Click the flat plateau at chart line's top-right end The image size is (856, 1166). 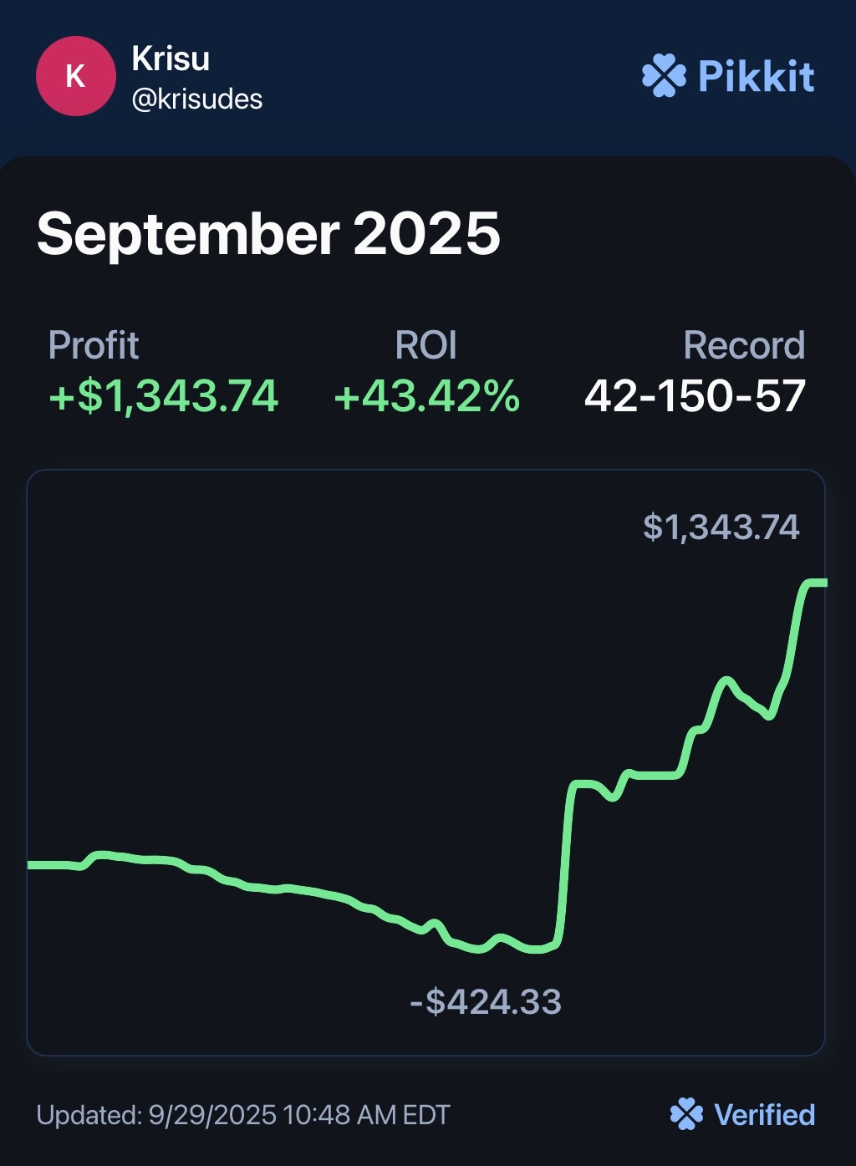coord(814,583)
